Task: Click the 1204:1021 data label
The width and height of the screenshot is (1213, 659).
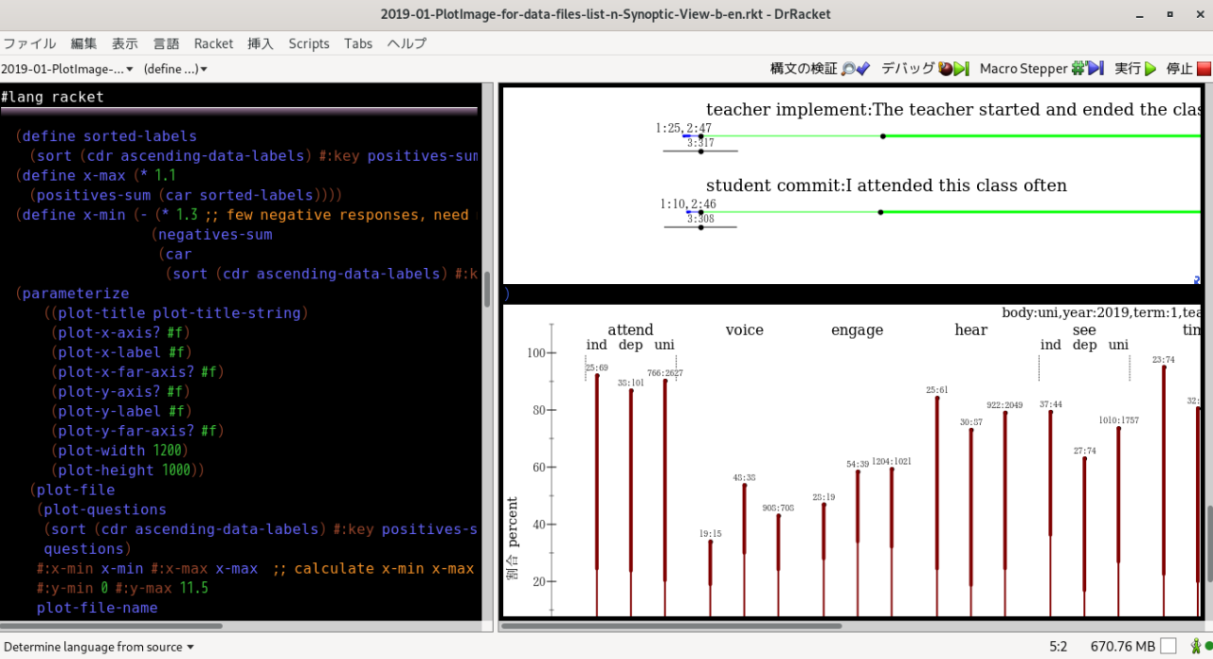Action: point(891,462)
